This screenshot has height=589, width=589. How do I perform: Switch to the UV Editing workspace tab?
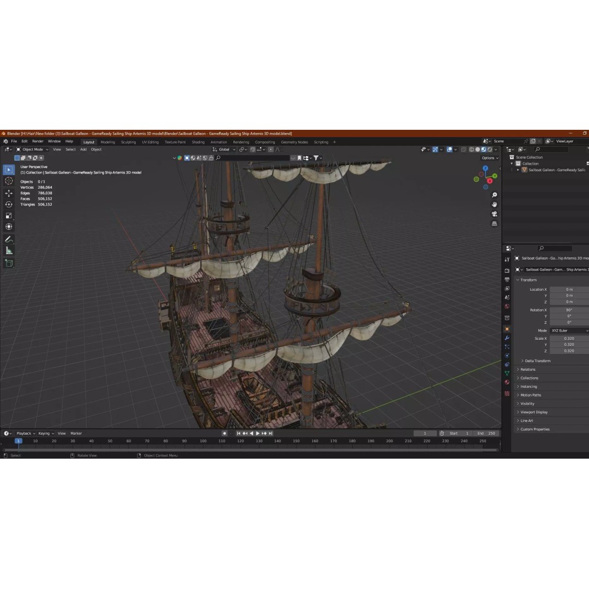(x=151, y=142)
